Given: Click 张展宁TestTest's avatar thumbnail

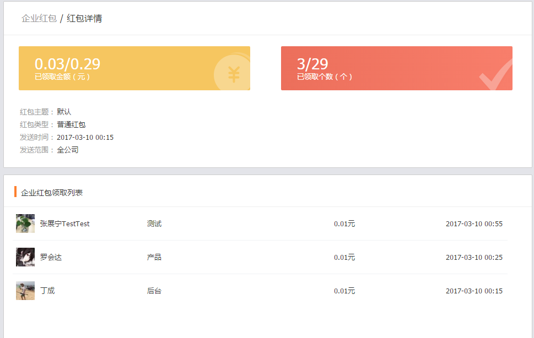Looking at the screenshot, I should tap(25, 223).
